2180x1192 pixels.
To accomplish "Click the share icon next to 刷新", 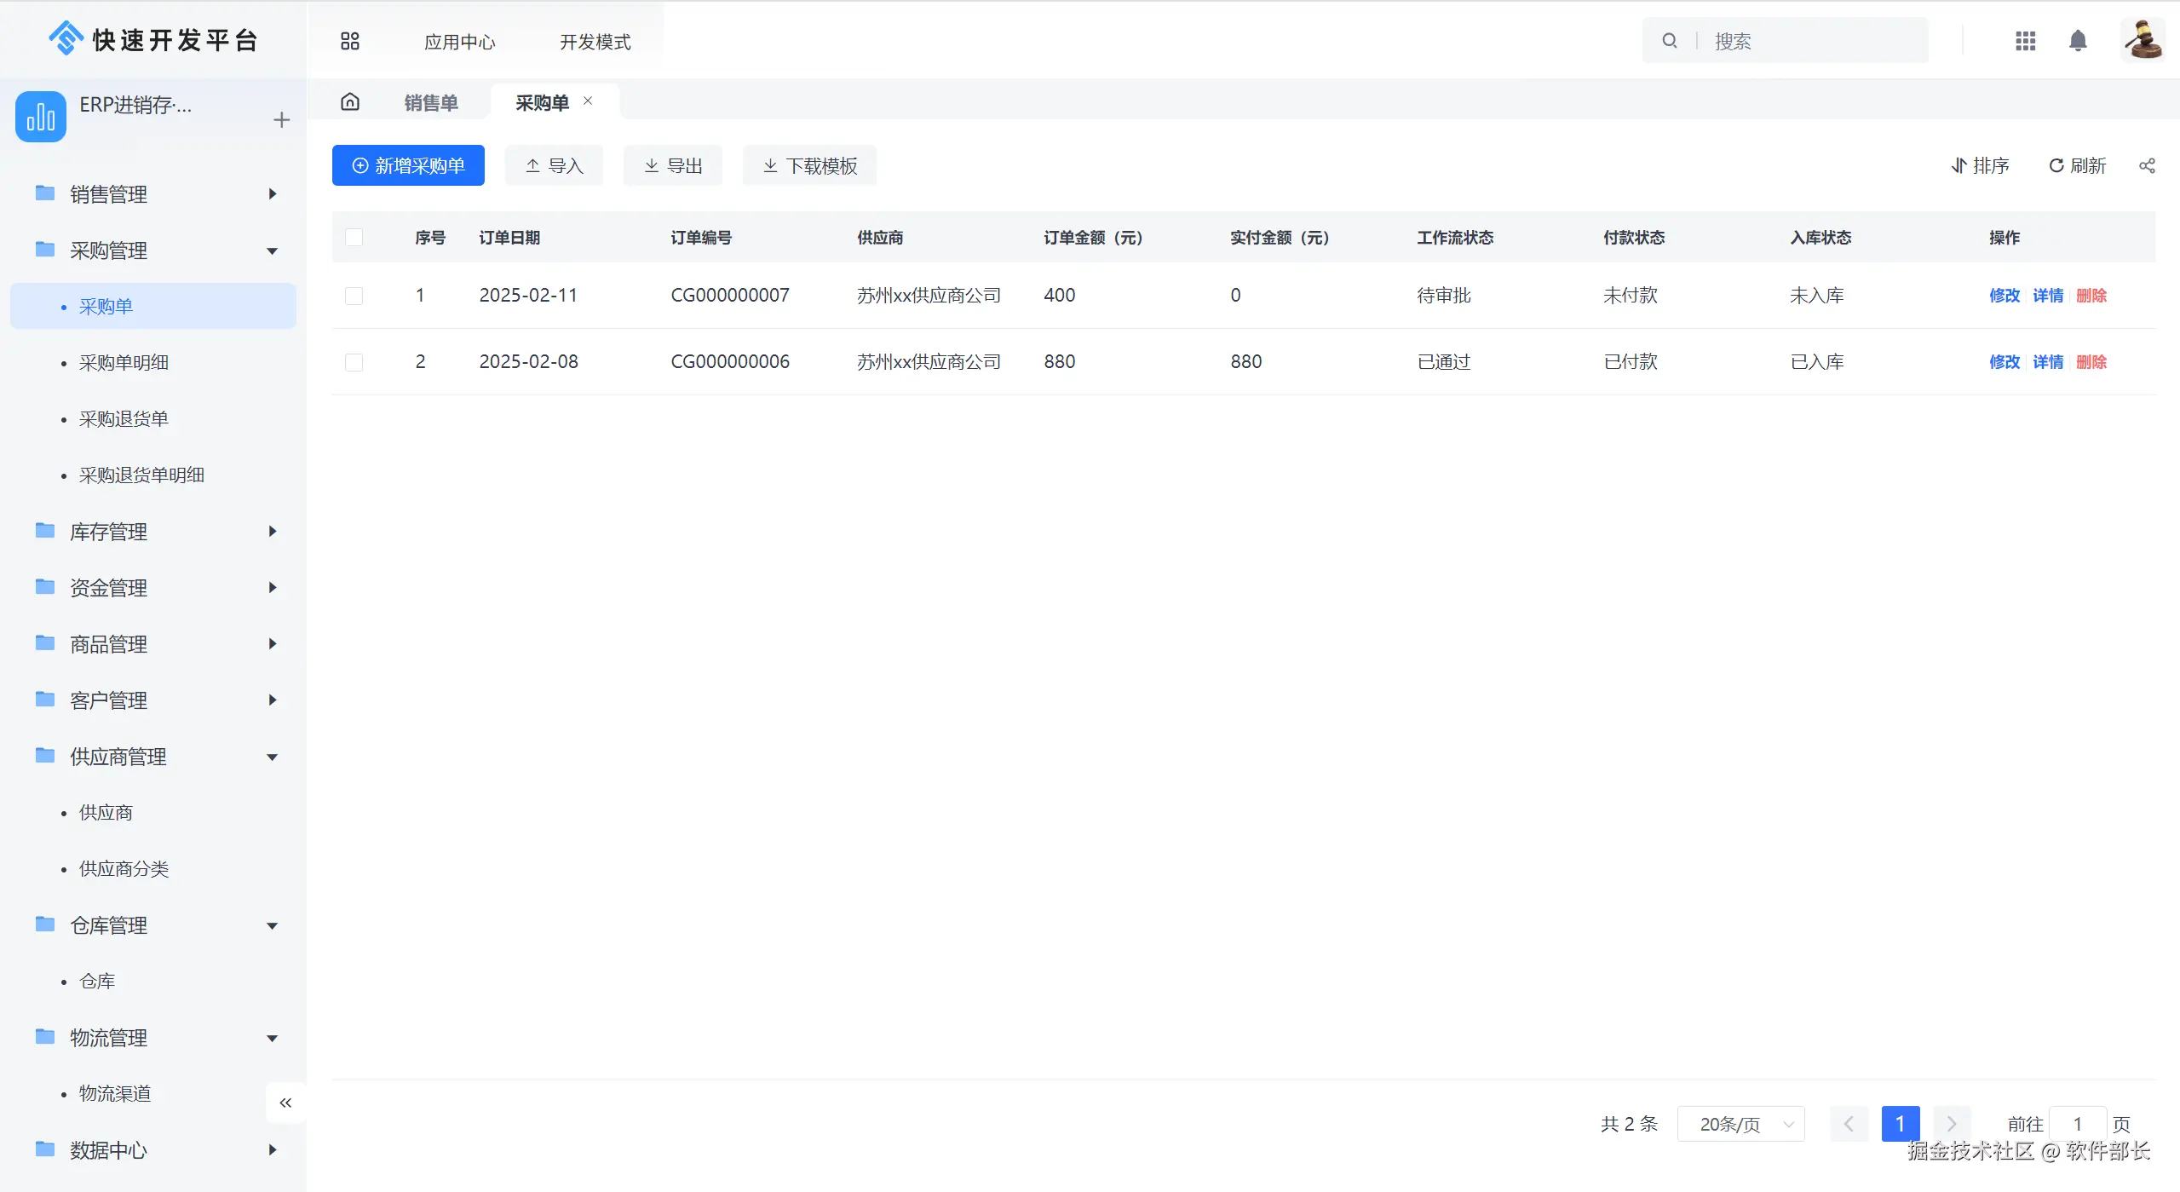I will (x=2146, y=166).
